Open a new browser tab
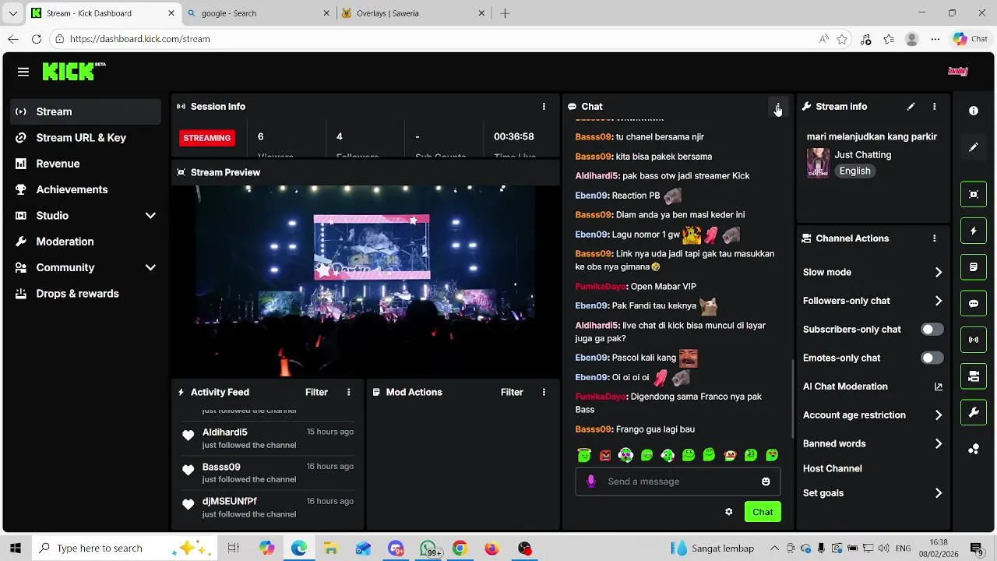This screenshot has height=561, width=997. (505, 13)
